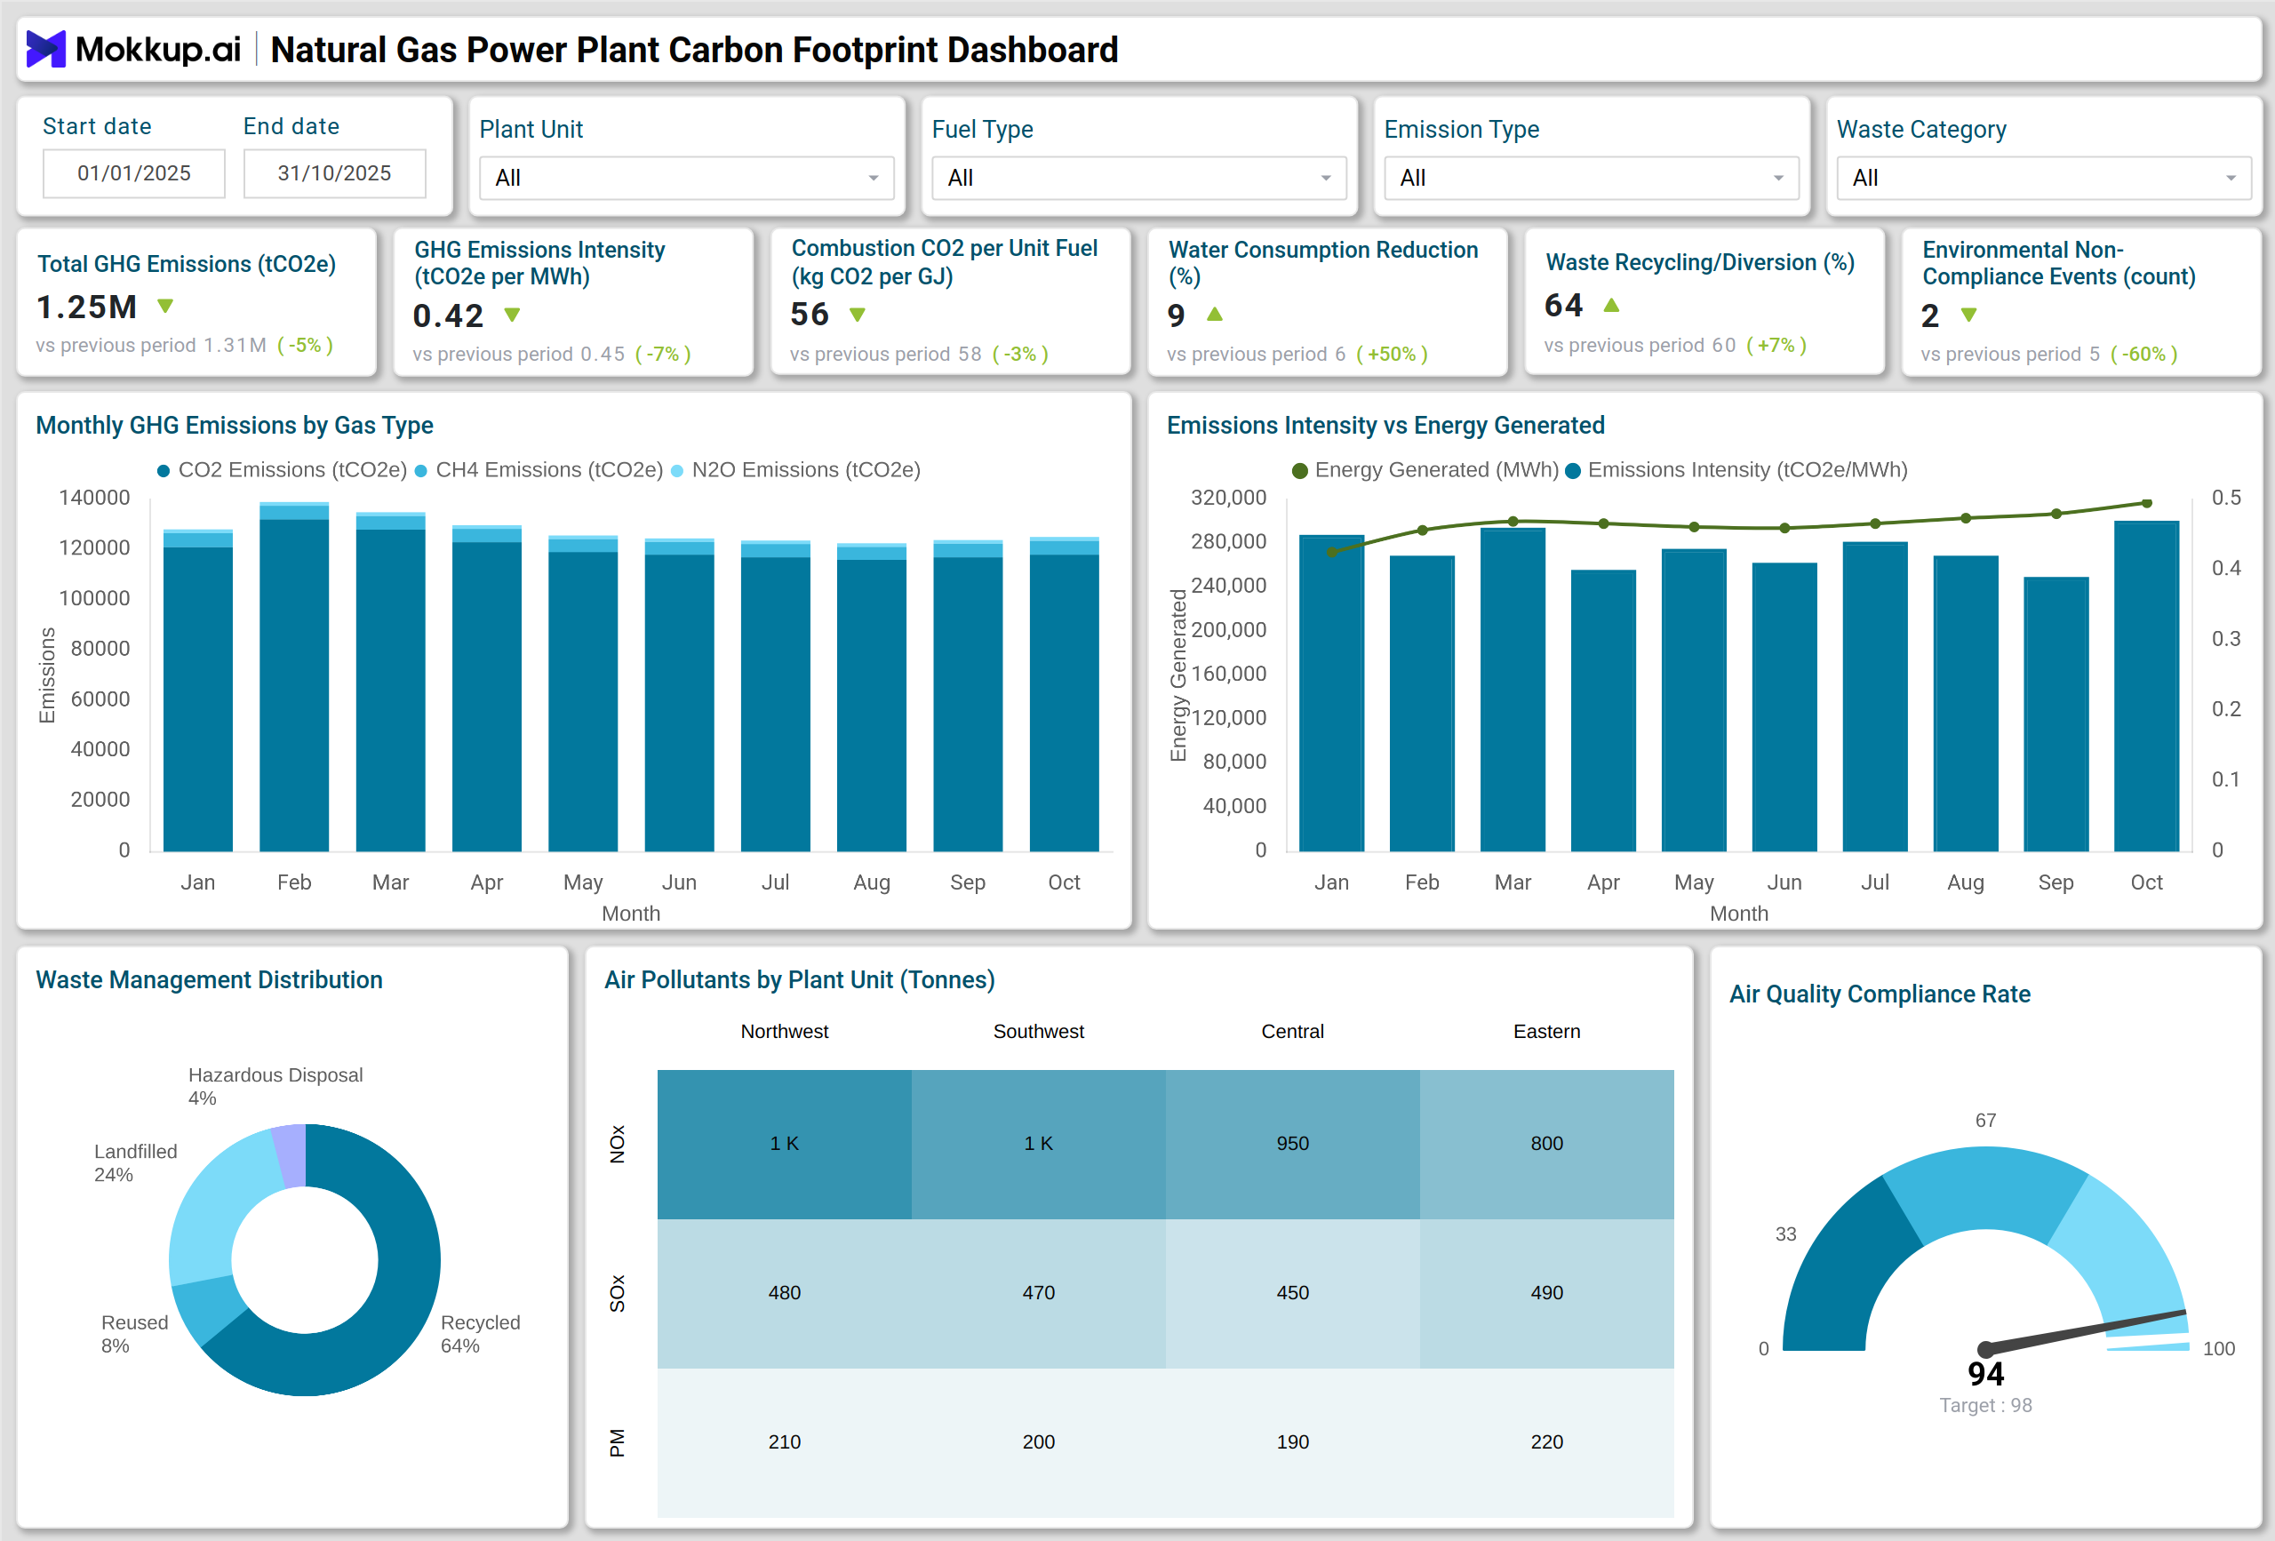The height and width of the screenshot is (1541, 2275).
Task: Click the Air Pollutants by Plant Unit title
Action: click(x=799, y=979)
